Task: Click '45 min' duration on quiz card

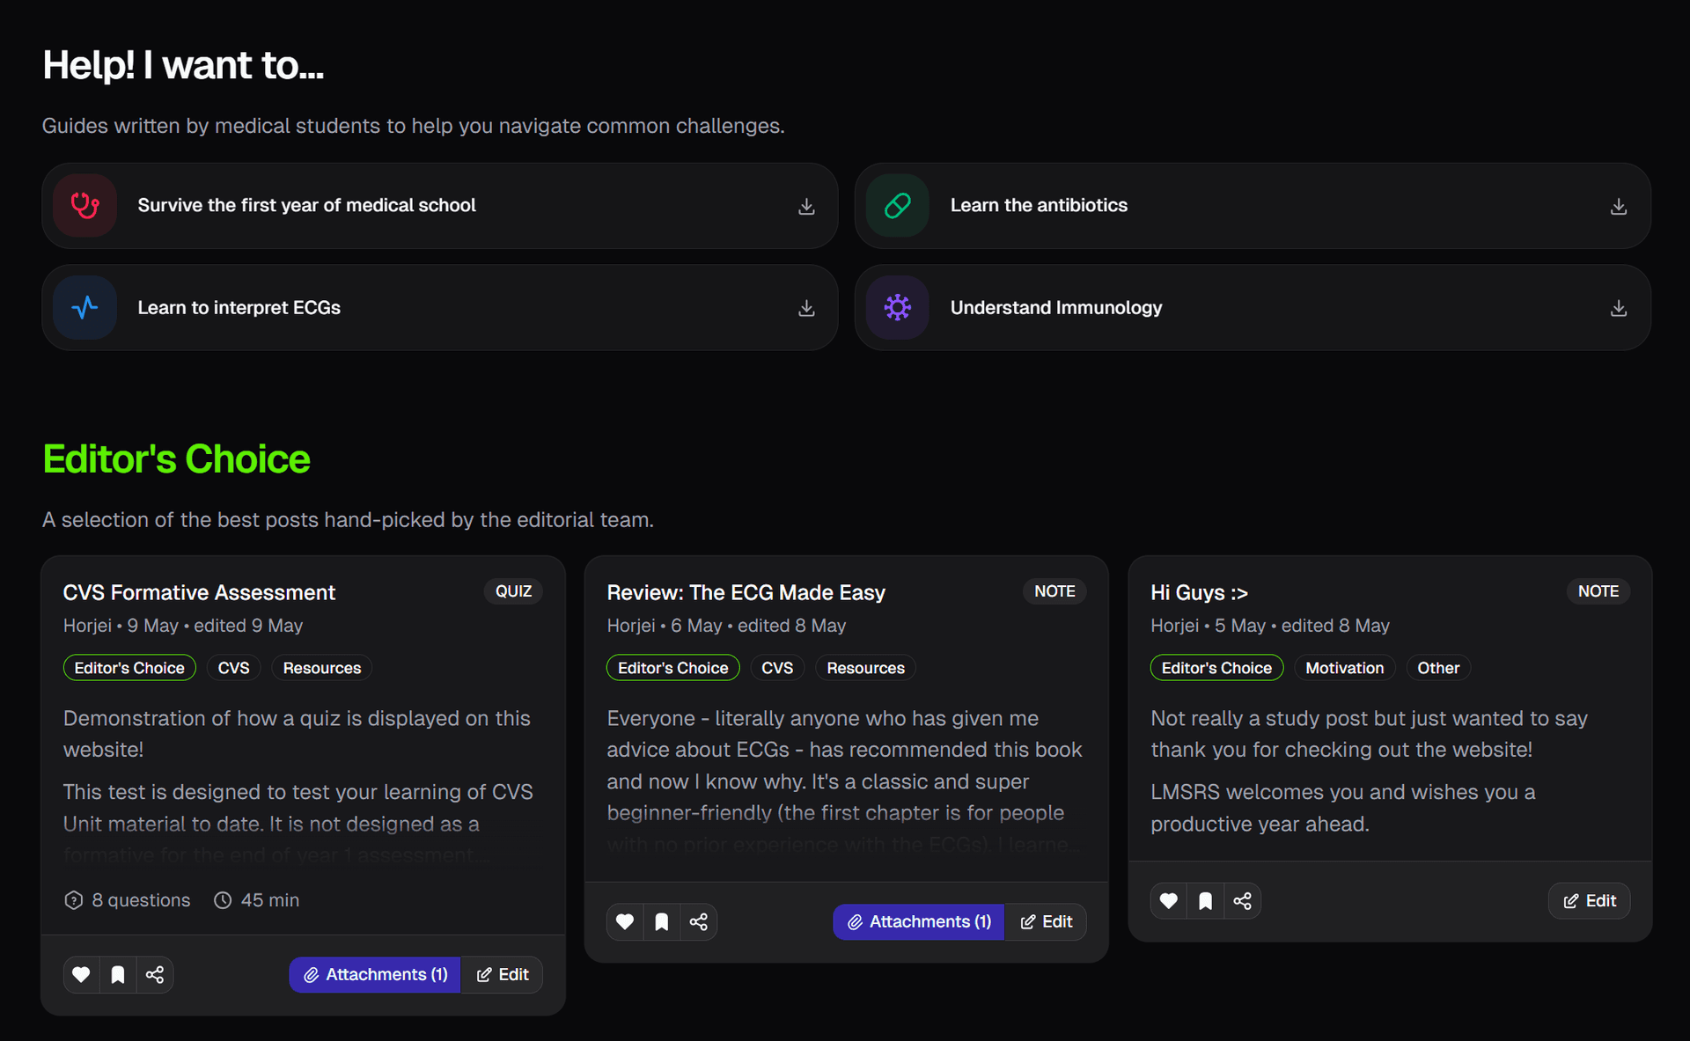Action: point(257,900)
